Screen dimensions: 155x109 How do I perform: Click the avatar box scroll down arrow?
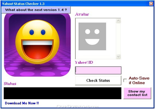click(118, 57)
